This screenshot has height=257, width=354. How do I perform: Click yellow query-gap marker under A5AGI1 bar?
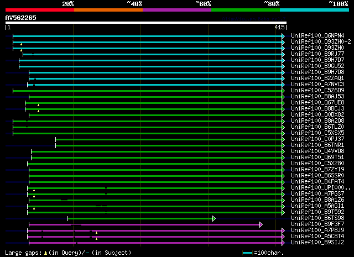click(34, 208)
